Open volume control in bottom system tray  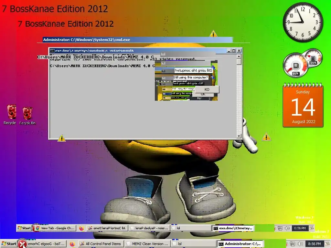point(300,244)
